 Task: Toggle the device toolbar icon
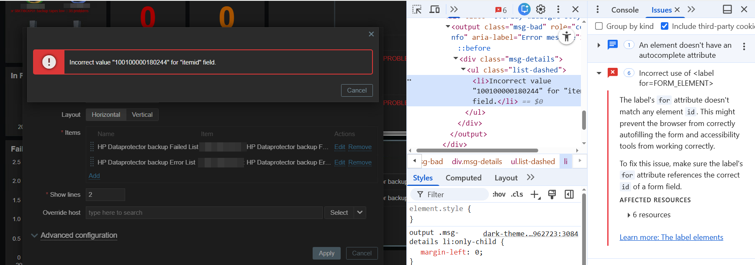tap(435, 9)
